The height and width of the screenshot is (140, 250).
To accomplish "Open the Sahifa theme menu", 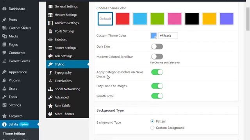I will click(20, 124).
